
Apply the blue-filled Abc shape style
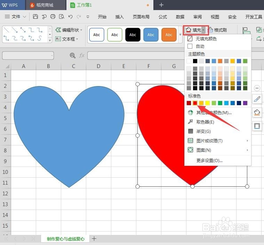point(151,35)
